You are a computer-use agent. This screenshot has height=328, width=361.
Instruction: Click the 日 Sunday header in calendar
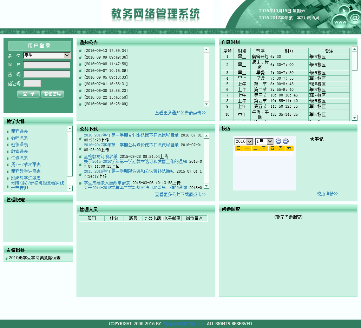[x=239, y=148]
